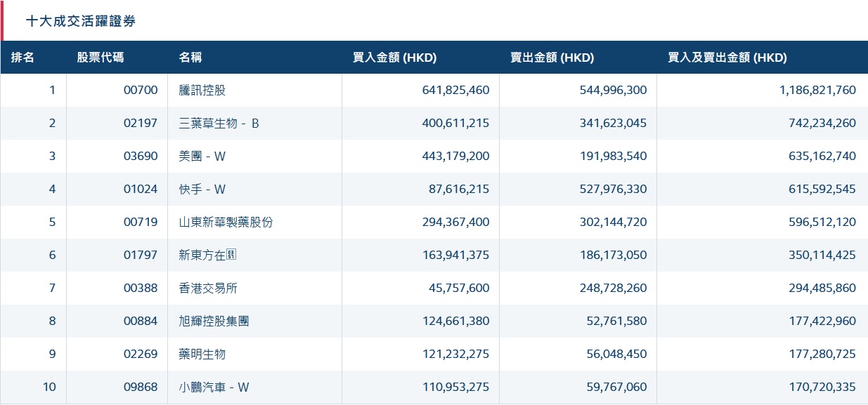Select the 藥明生物 stock name
Viewport: 868px width, 405px height.
[202, 354]
